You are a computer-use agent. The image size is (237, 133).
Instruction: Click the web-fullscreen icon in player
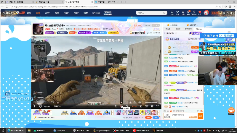(x=152, y=106)
